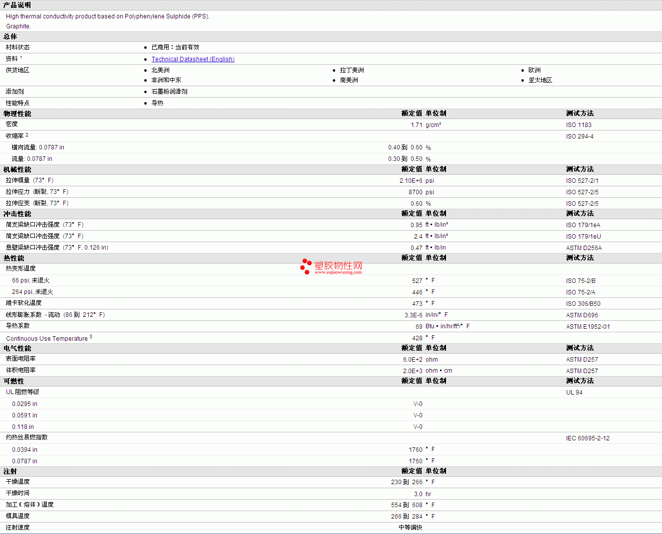Select the "ASTM D696" test method
The height and width of the screenshot is (534, 662).
tap(582, 315)
